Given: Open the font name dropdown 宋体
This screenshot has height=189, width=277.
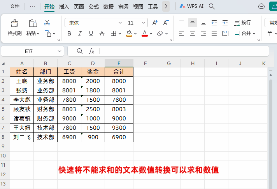Looking at the screenshot, I should click(94, 23).
